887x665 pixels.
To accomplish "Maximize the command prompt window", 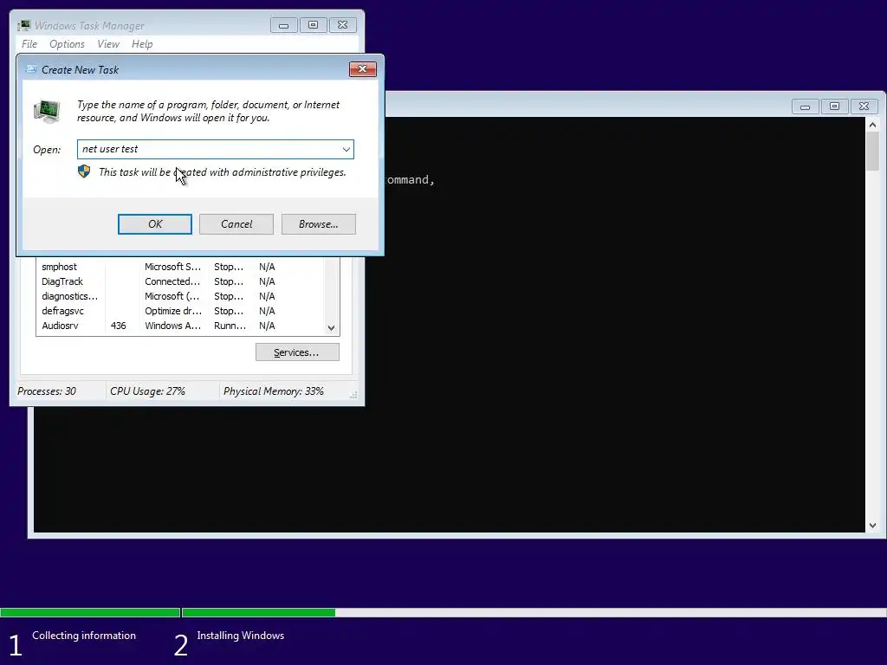I will coord(834,107).
